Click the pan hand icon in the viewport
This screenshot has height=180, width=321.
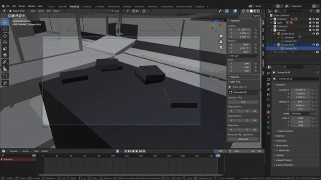coord(221,41)
